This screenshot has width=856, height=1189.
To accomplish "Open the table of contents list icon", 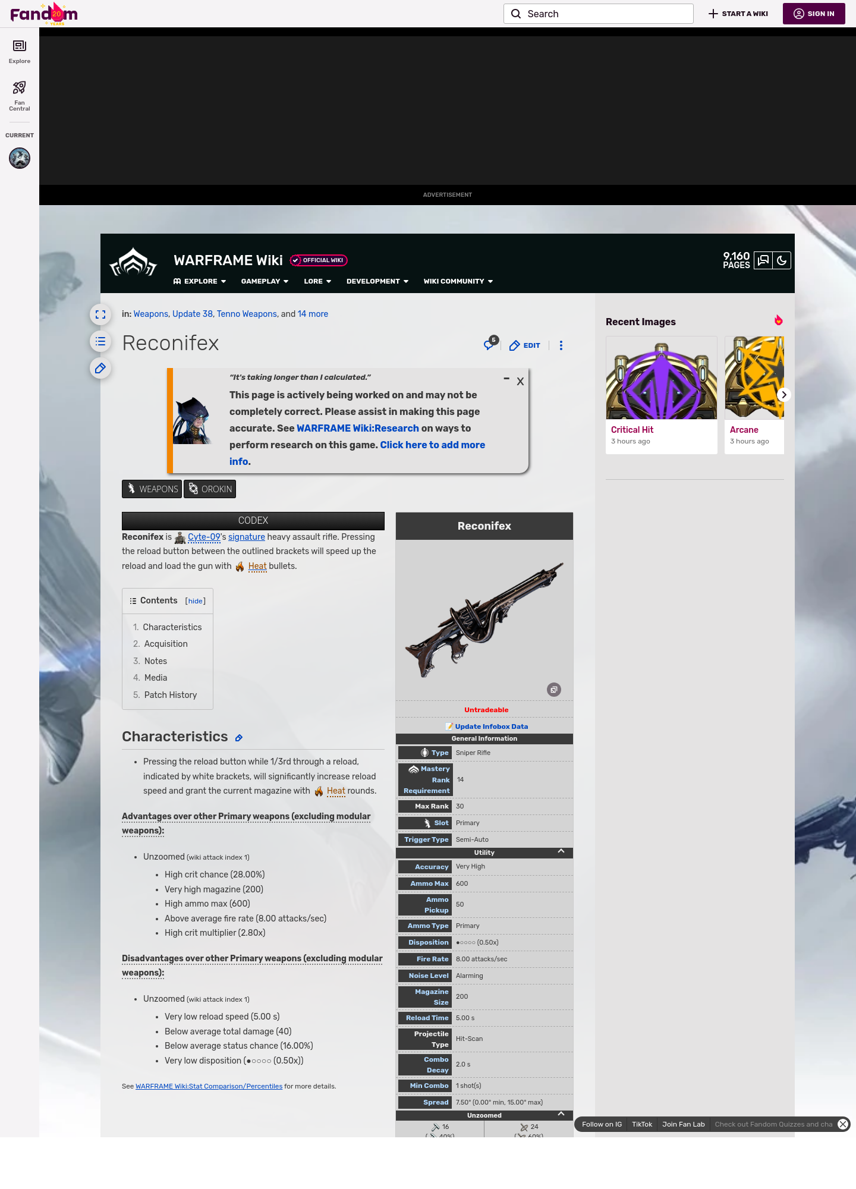I will (x=100, y=341).
